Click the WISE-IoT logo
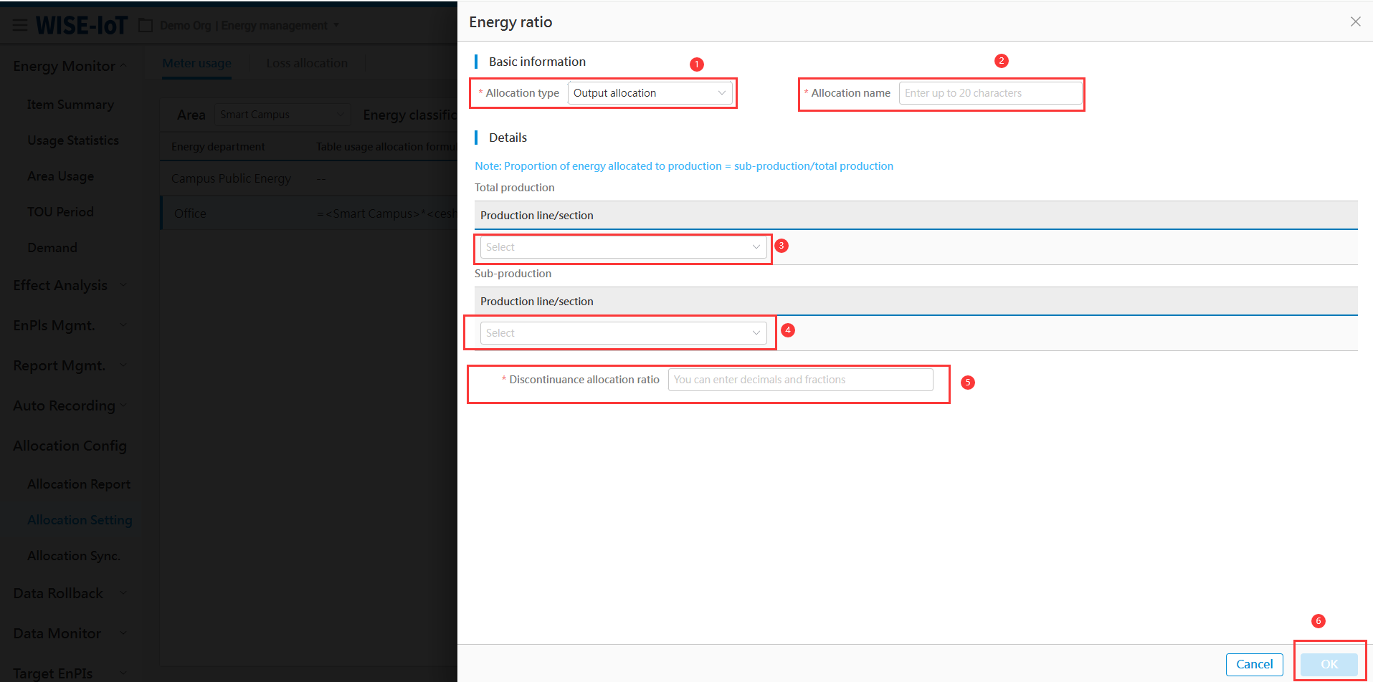 (82, 26)
